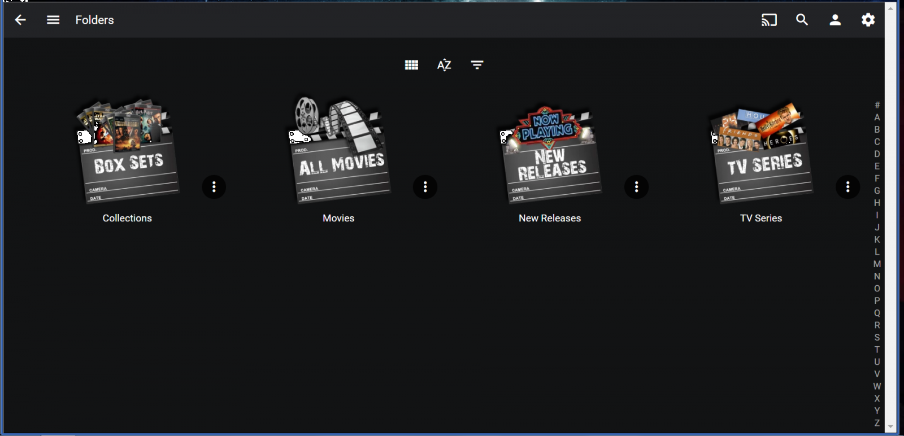Jump to letter U in alphabet picker
904x436 pixels.
[x=877, y=362]
